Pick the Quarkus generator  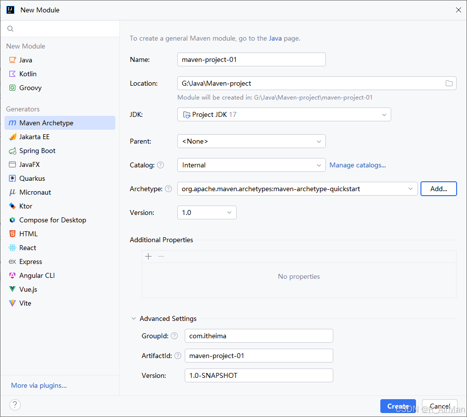tap(59, 178)
